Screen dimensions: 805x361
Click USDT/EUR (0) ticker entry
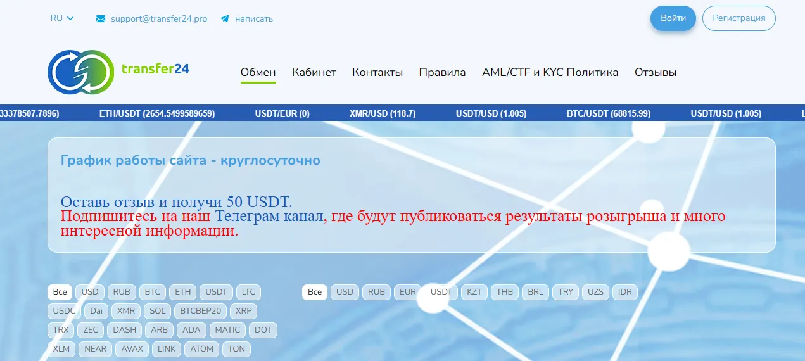tap(282, 114)
